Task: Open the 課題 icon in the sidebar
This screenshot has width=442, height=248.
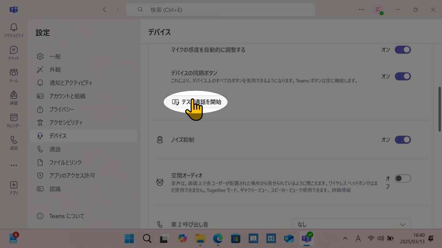Action: [x=14, y=97]
